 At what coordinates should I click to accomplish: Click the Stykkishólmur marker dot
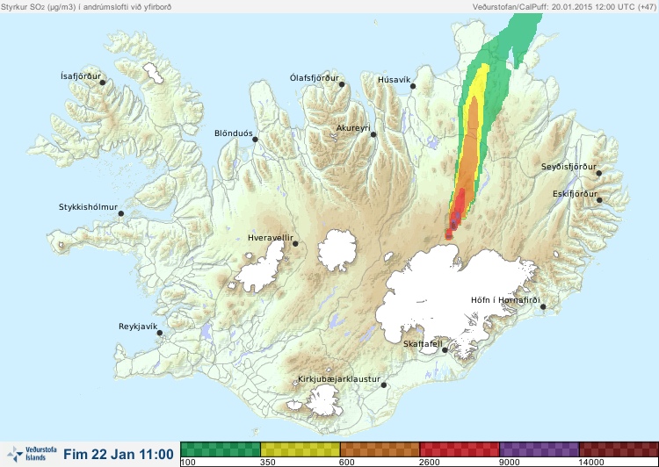[121, 213]
